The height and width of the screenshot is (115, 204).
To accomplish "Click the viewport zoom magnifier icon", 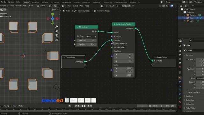I will pyautogui.click(x=57, y=27).
